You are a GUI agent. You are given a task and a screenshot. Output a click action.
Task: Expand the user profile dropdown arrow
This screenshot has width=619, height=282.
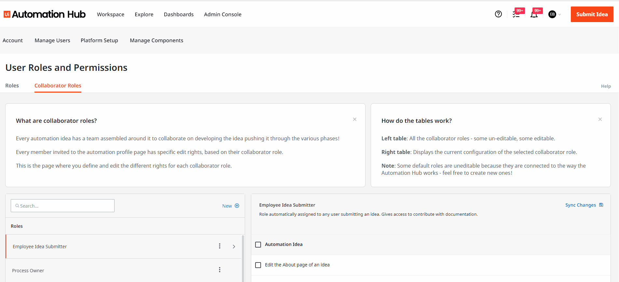click(x=560, y=15)
